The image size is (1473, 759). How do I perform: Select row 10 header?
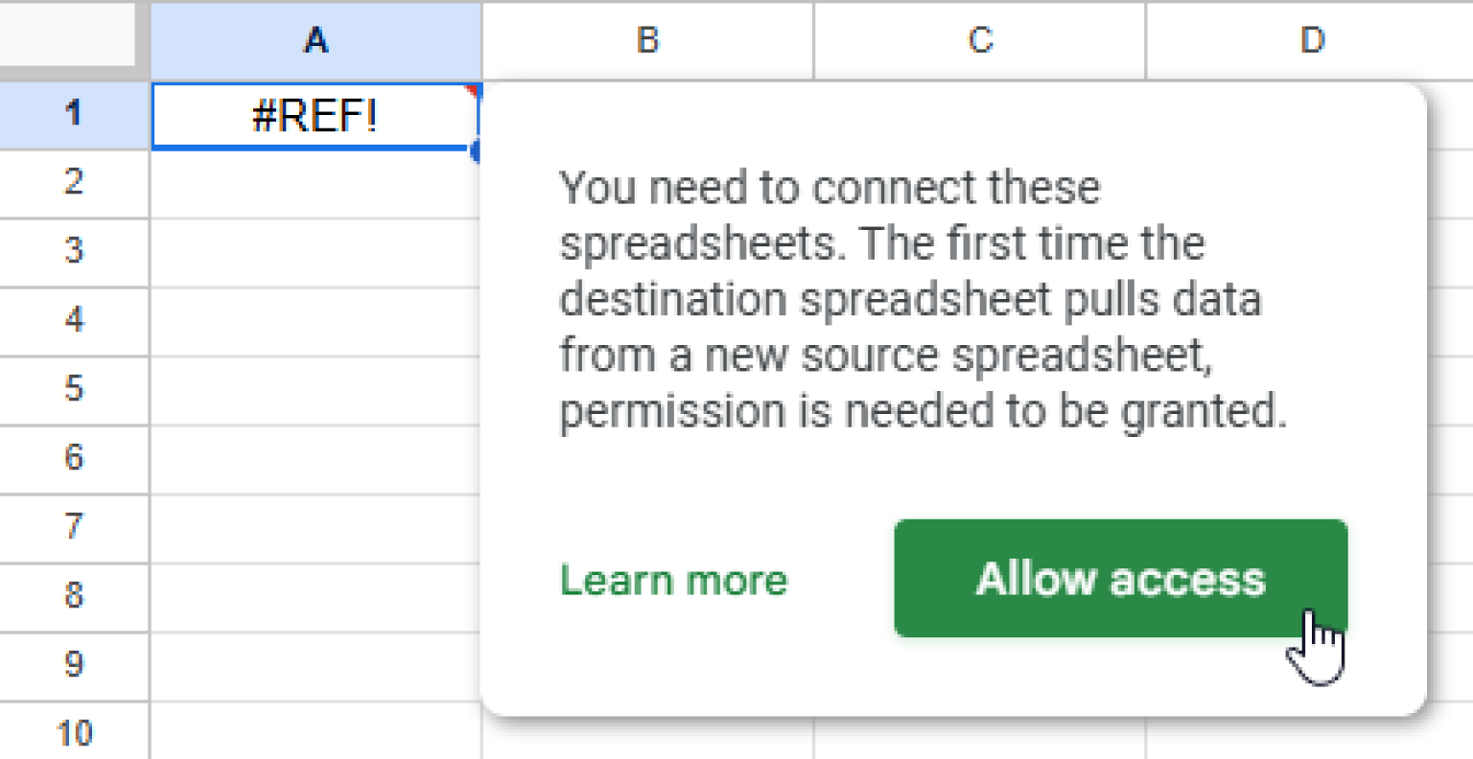(x=74, y=732)
